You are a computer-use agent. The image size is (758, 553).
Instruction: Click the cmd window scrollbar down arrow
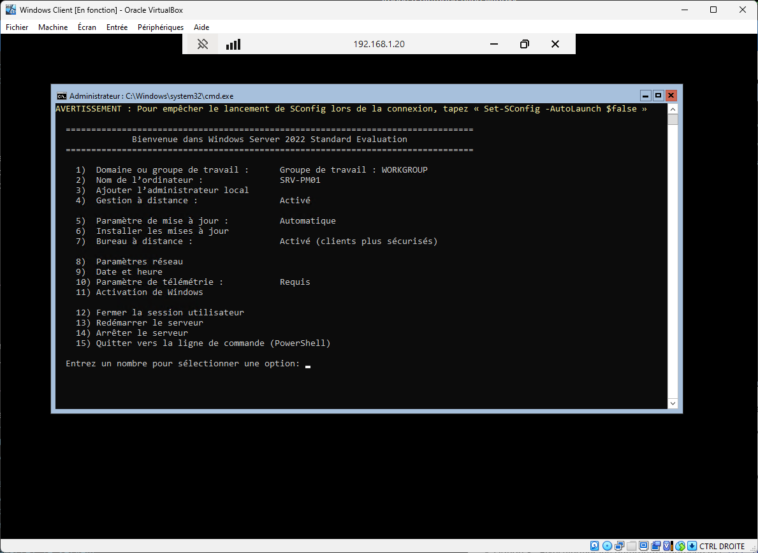(x=673, y=403)
